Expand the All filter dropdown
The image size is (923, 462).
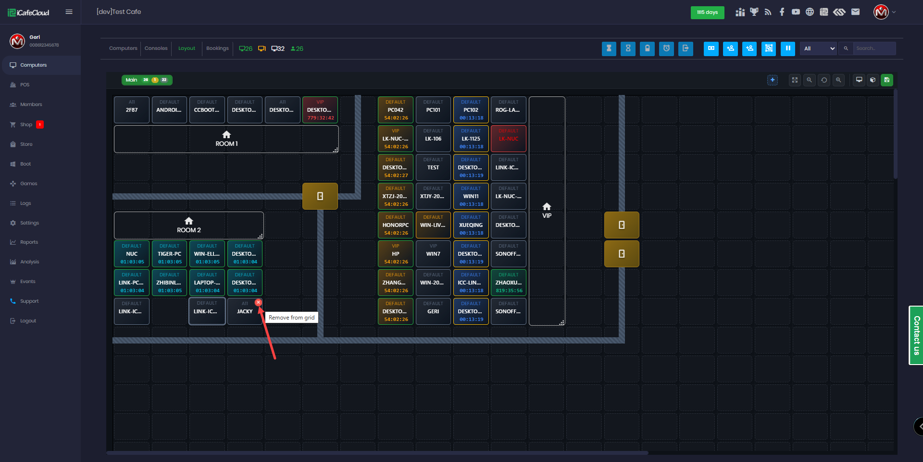point(819,48)
